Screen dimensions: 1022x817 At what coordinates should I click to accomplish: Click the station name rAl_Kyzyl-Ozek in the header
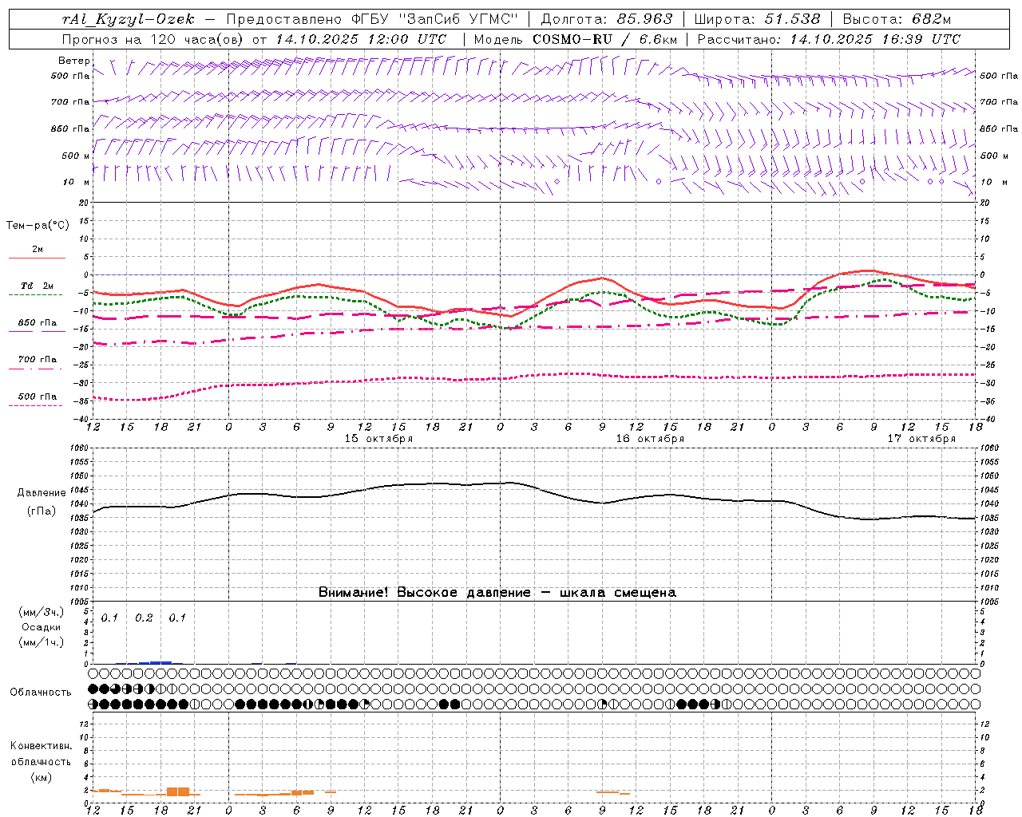128,19
